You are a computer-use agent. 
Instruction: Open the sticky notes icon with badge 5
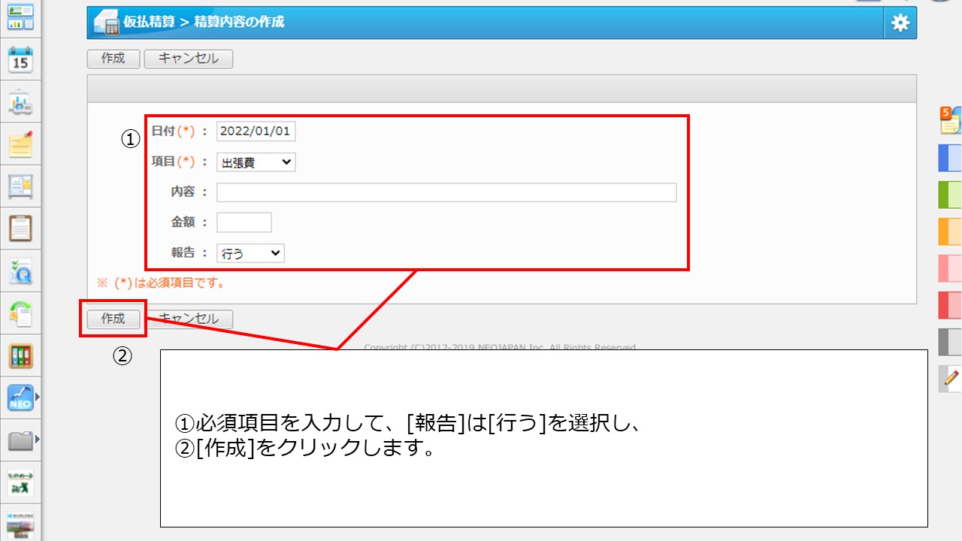951,120
